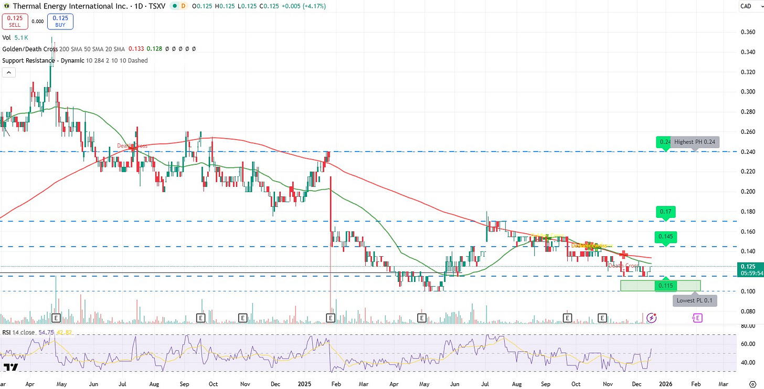
Task: Select the Golden/Death Cross indicator legend
Action: click(x=30, y=49)
